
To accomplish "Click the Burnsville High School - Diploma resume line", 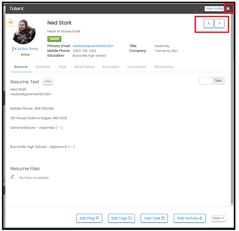I will (x=43, y=147).
